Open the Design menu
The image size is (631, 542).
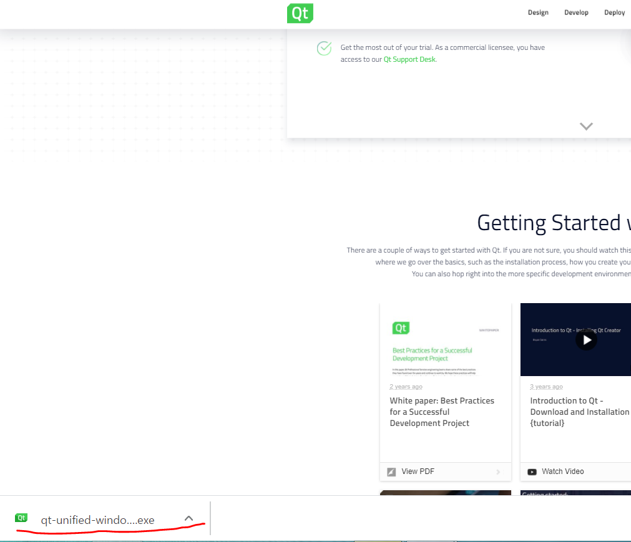pyautogui.click(x=538, y=12)
